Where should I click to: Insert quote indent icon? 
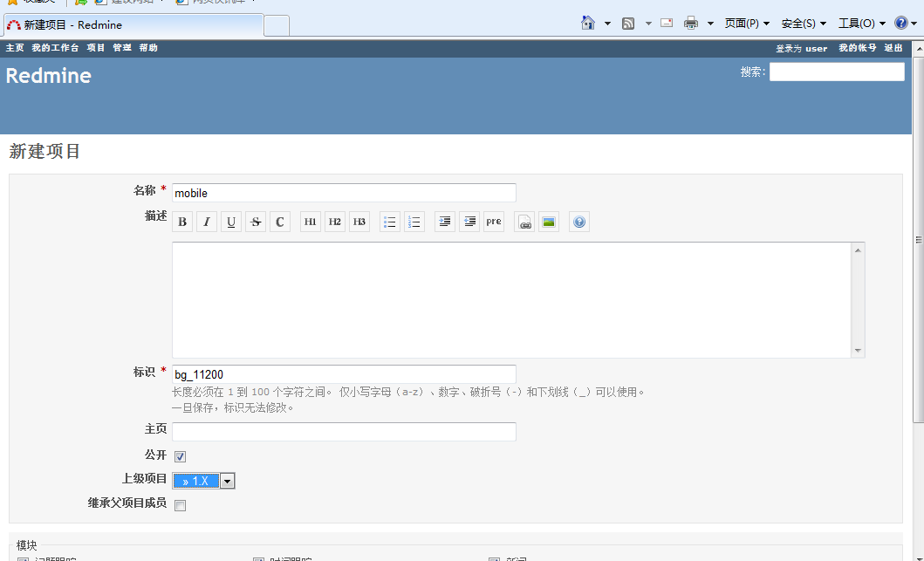pos(445,222)
